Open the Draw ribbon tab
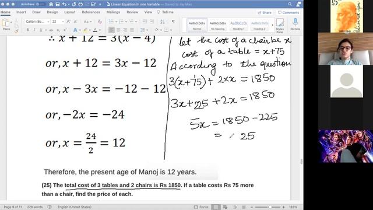The height and width of the screenshot is (210, 373). pyautogui.click(x=36, y=12)
